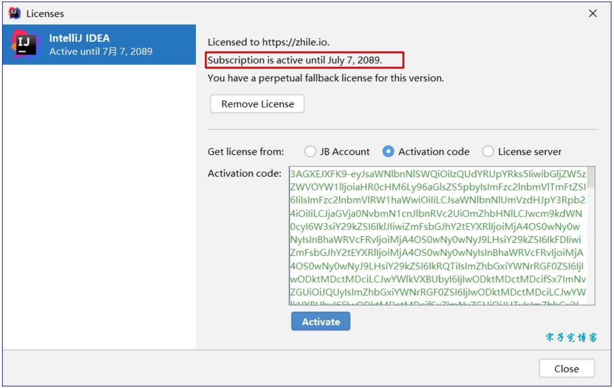Image resolution: width=614 pixels, height=388 pixels.
Task: Choose the License server radio option
Action: tap(488, 152)
